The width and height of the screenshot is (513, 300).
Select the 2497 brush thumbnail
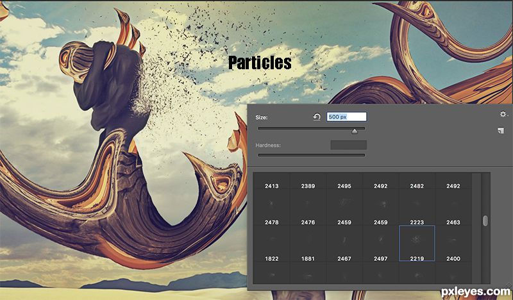coord(380,244)
